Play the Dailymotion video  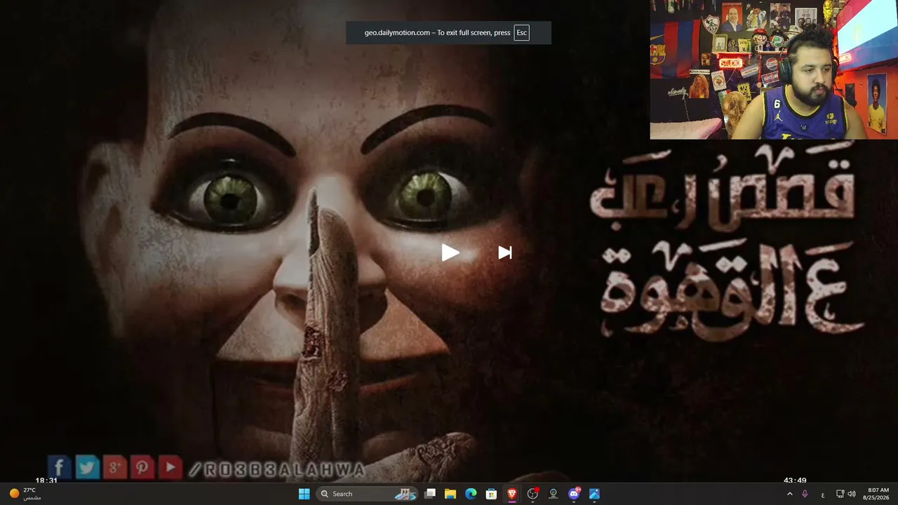click(x=450, y=252)
